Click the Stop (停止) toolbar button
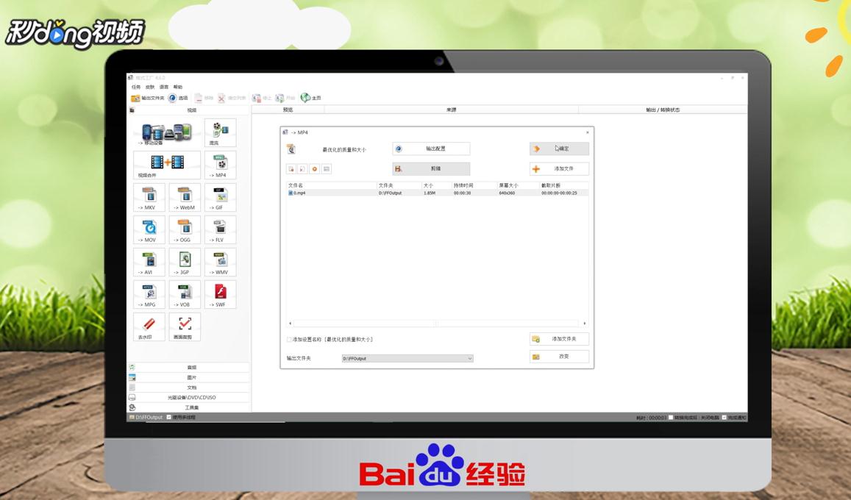 [262, 98]
